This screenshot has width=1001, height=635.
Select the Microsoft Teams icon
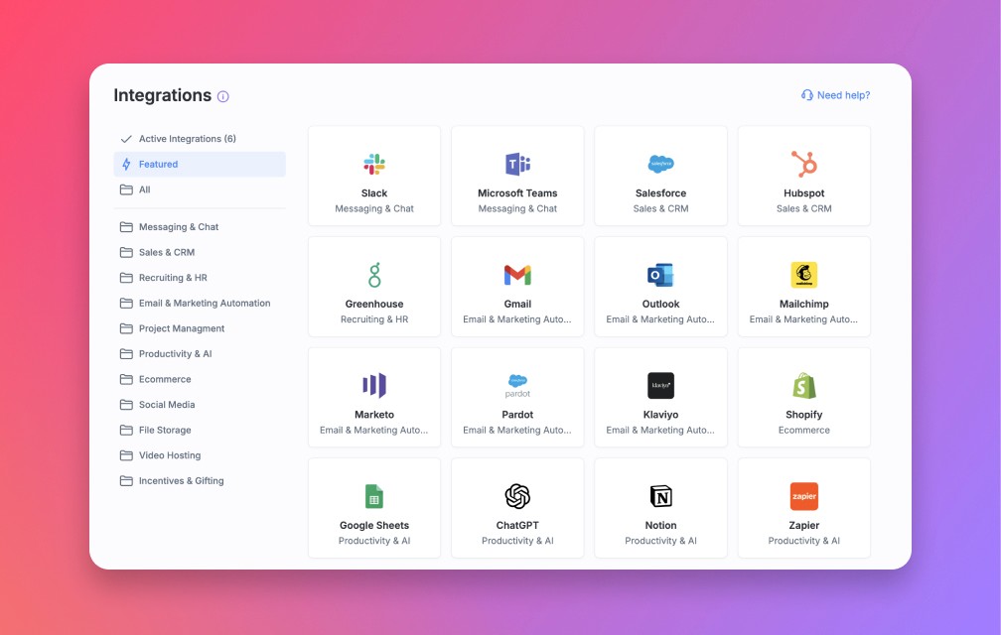517,163
